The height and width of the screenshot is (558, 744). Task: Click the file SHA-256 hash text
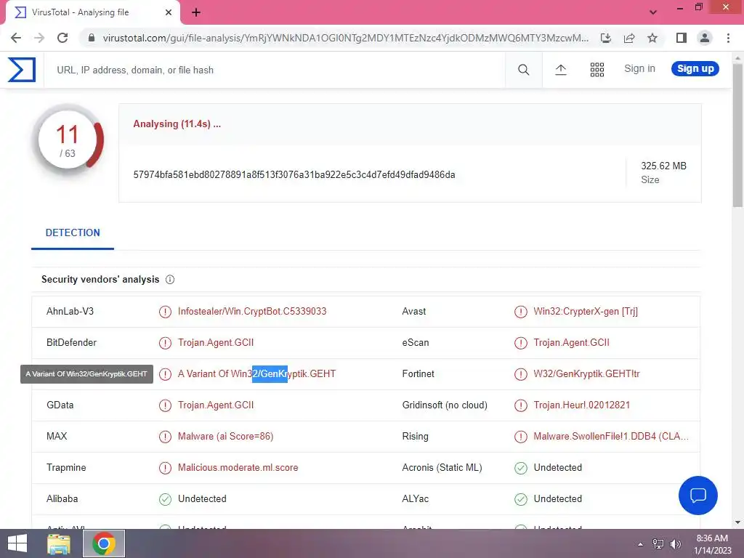pos(294,174)
